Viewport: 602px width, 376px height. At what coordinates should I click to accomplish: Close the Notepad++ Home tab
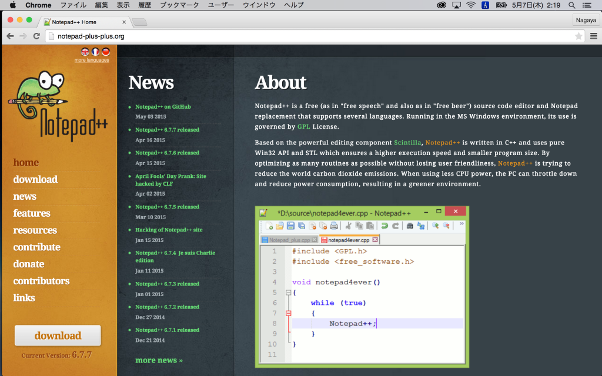click(124, 22)
